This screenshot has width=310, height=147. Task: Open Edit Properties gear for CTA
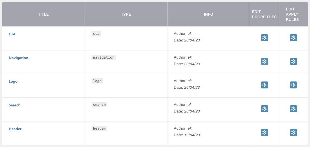point(264,38)
